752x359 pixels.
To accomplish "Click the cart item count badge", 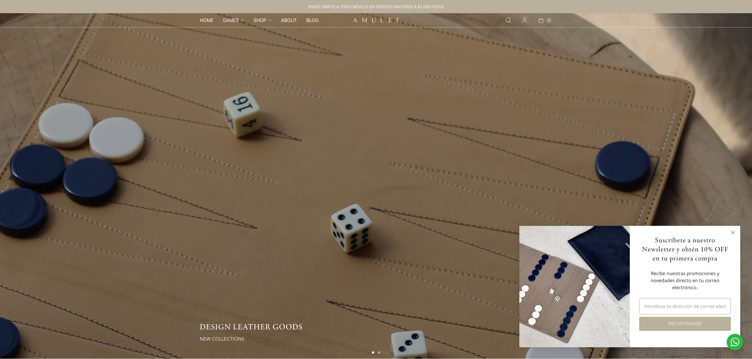I will click(x=549, y=20).
